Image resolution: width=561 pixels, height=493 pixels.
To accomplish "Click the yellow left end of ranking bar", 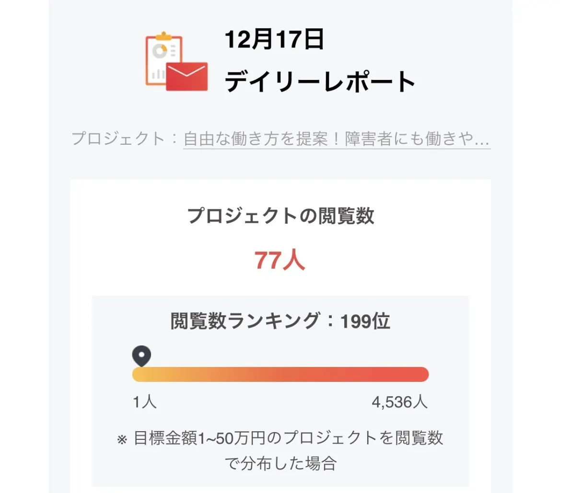I will [x=140, y=375].
